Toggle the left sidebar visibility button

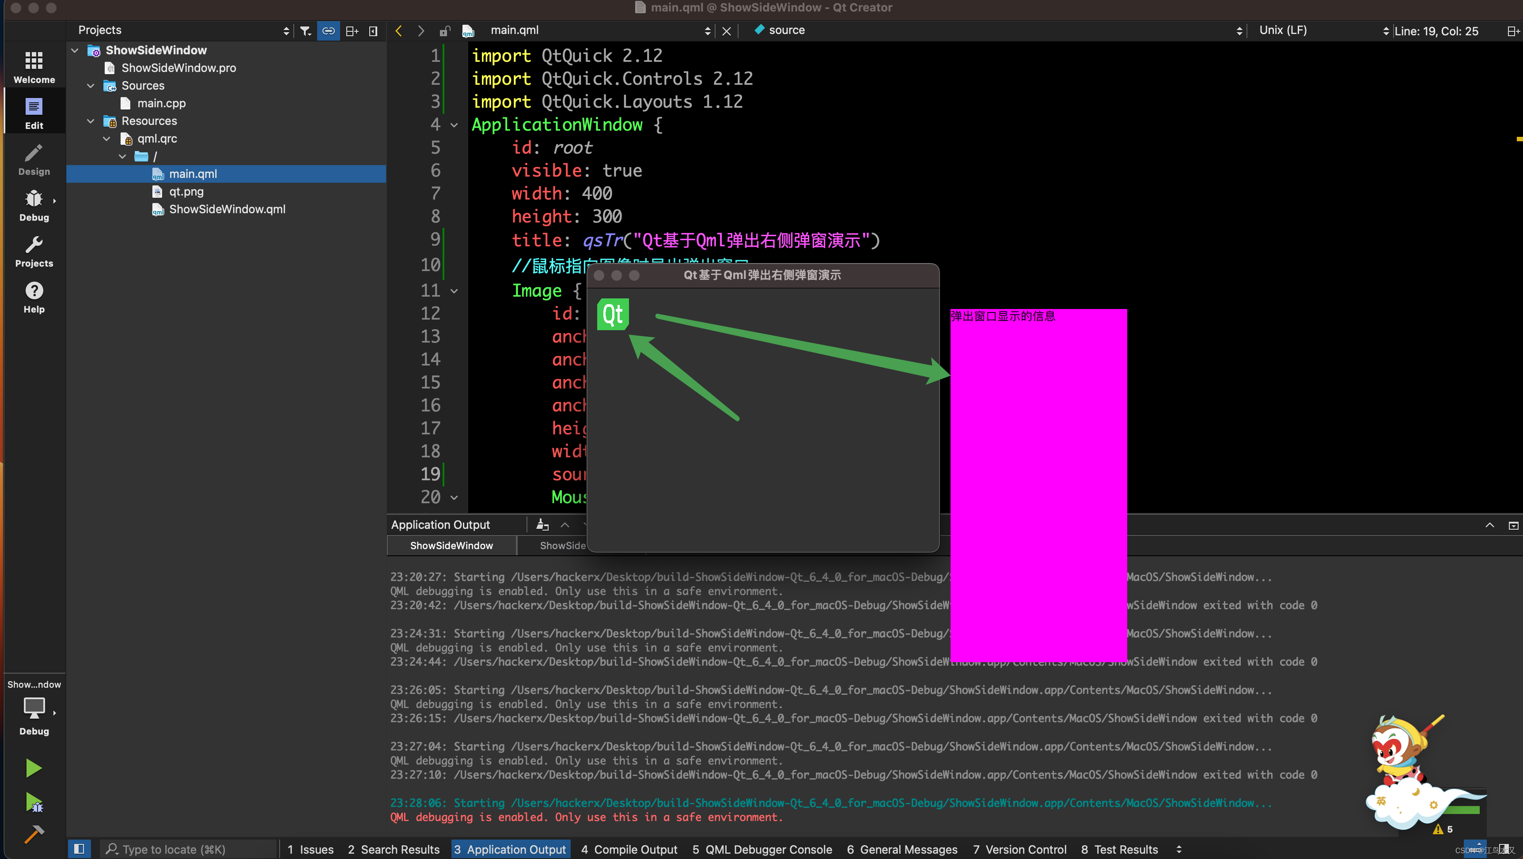[x=79, y=849]
